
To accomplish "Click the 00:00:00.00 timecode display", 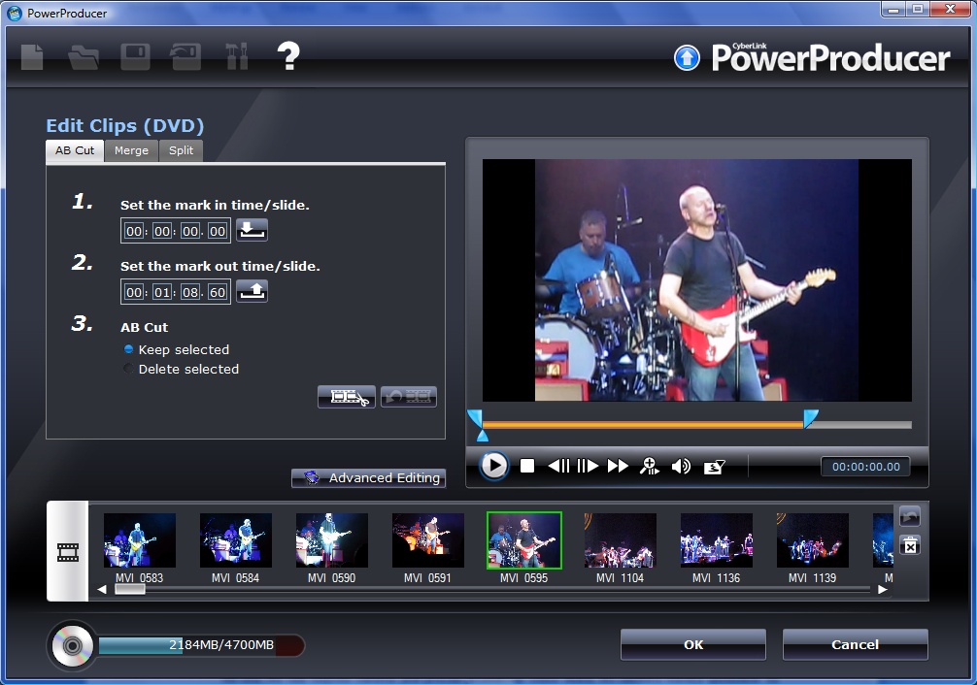I will [x=865, y=467].
